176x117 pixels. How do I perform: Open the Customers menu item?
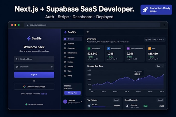(72, 48)
